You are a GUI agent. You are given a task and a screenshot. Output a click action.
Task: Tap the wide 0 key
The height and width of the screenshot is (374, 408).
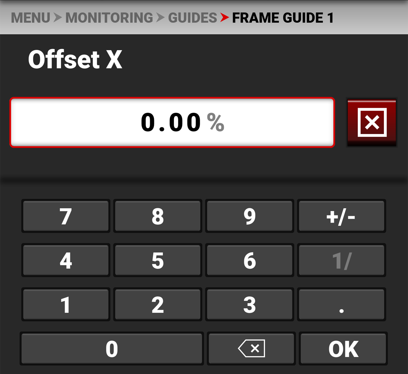point(112,348)
